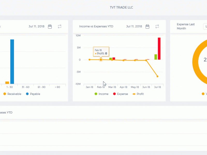Click the Feb-18 Profit: 0 tooltip

click(101, 52)
